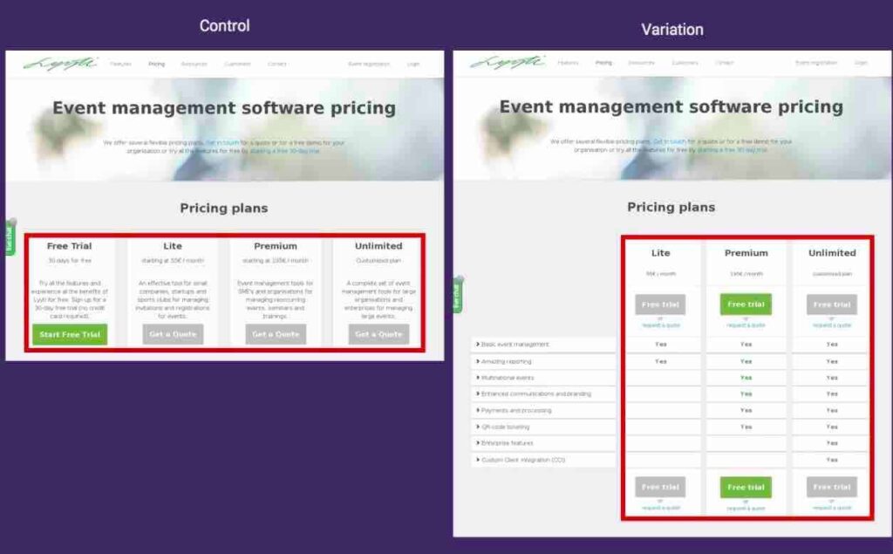Screen dimensions: 893x554
Task: Expand the Basic event management row
Action: point(515,345)
